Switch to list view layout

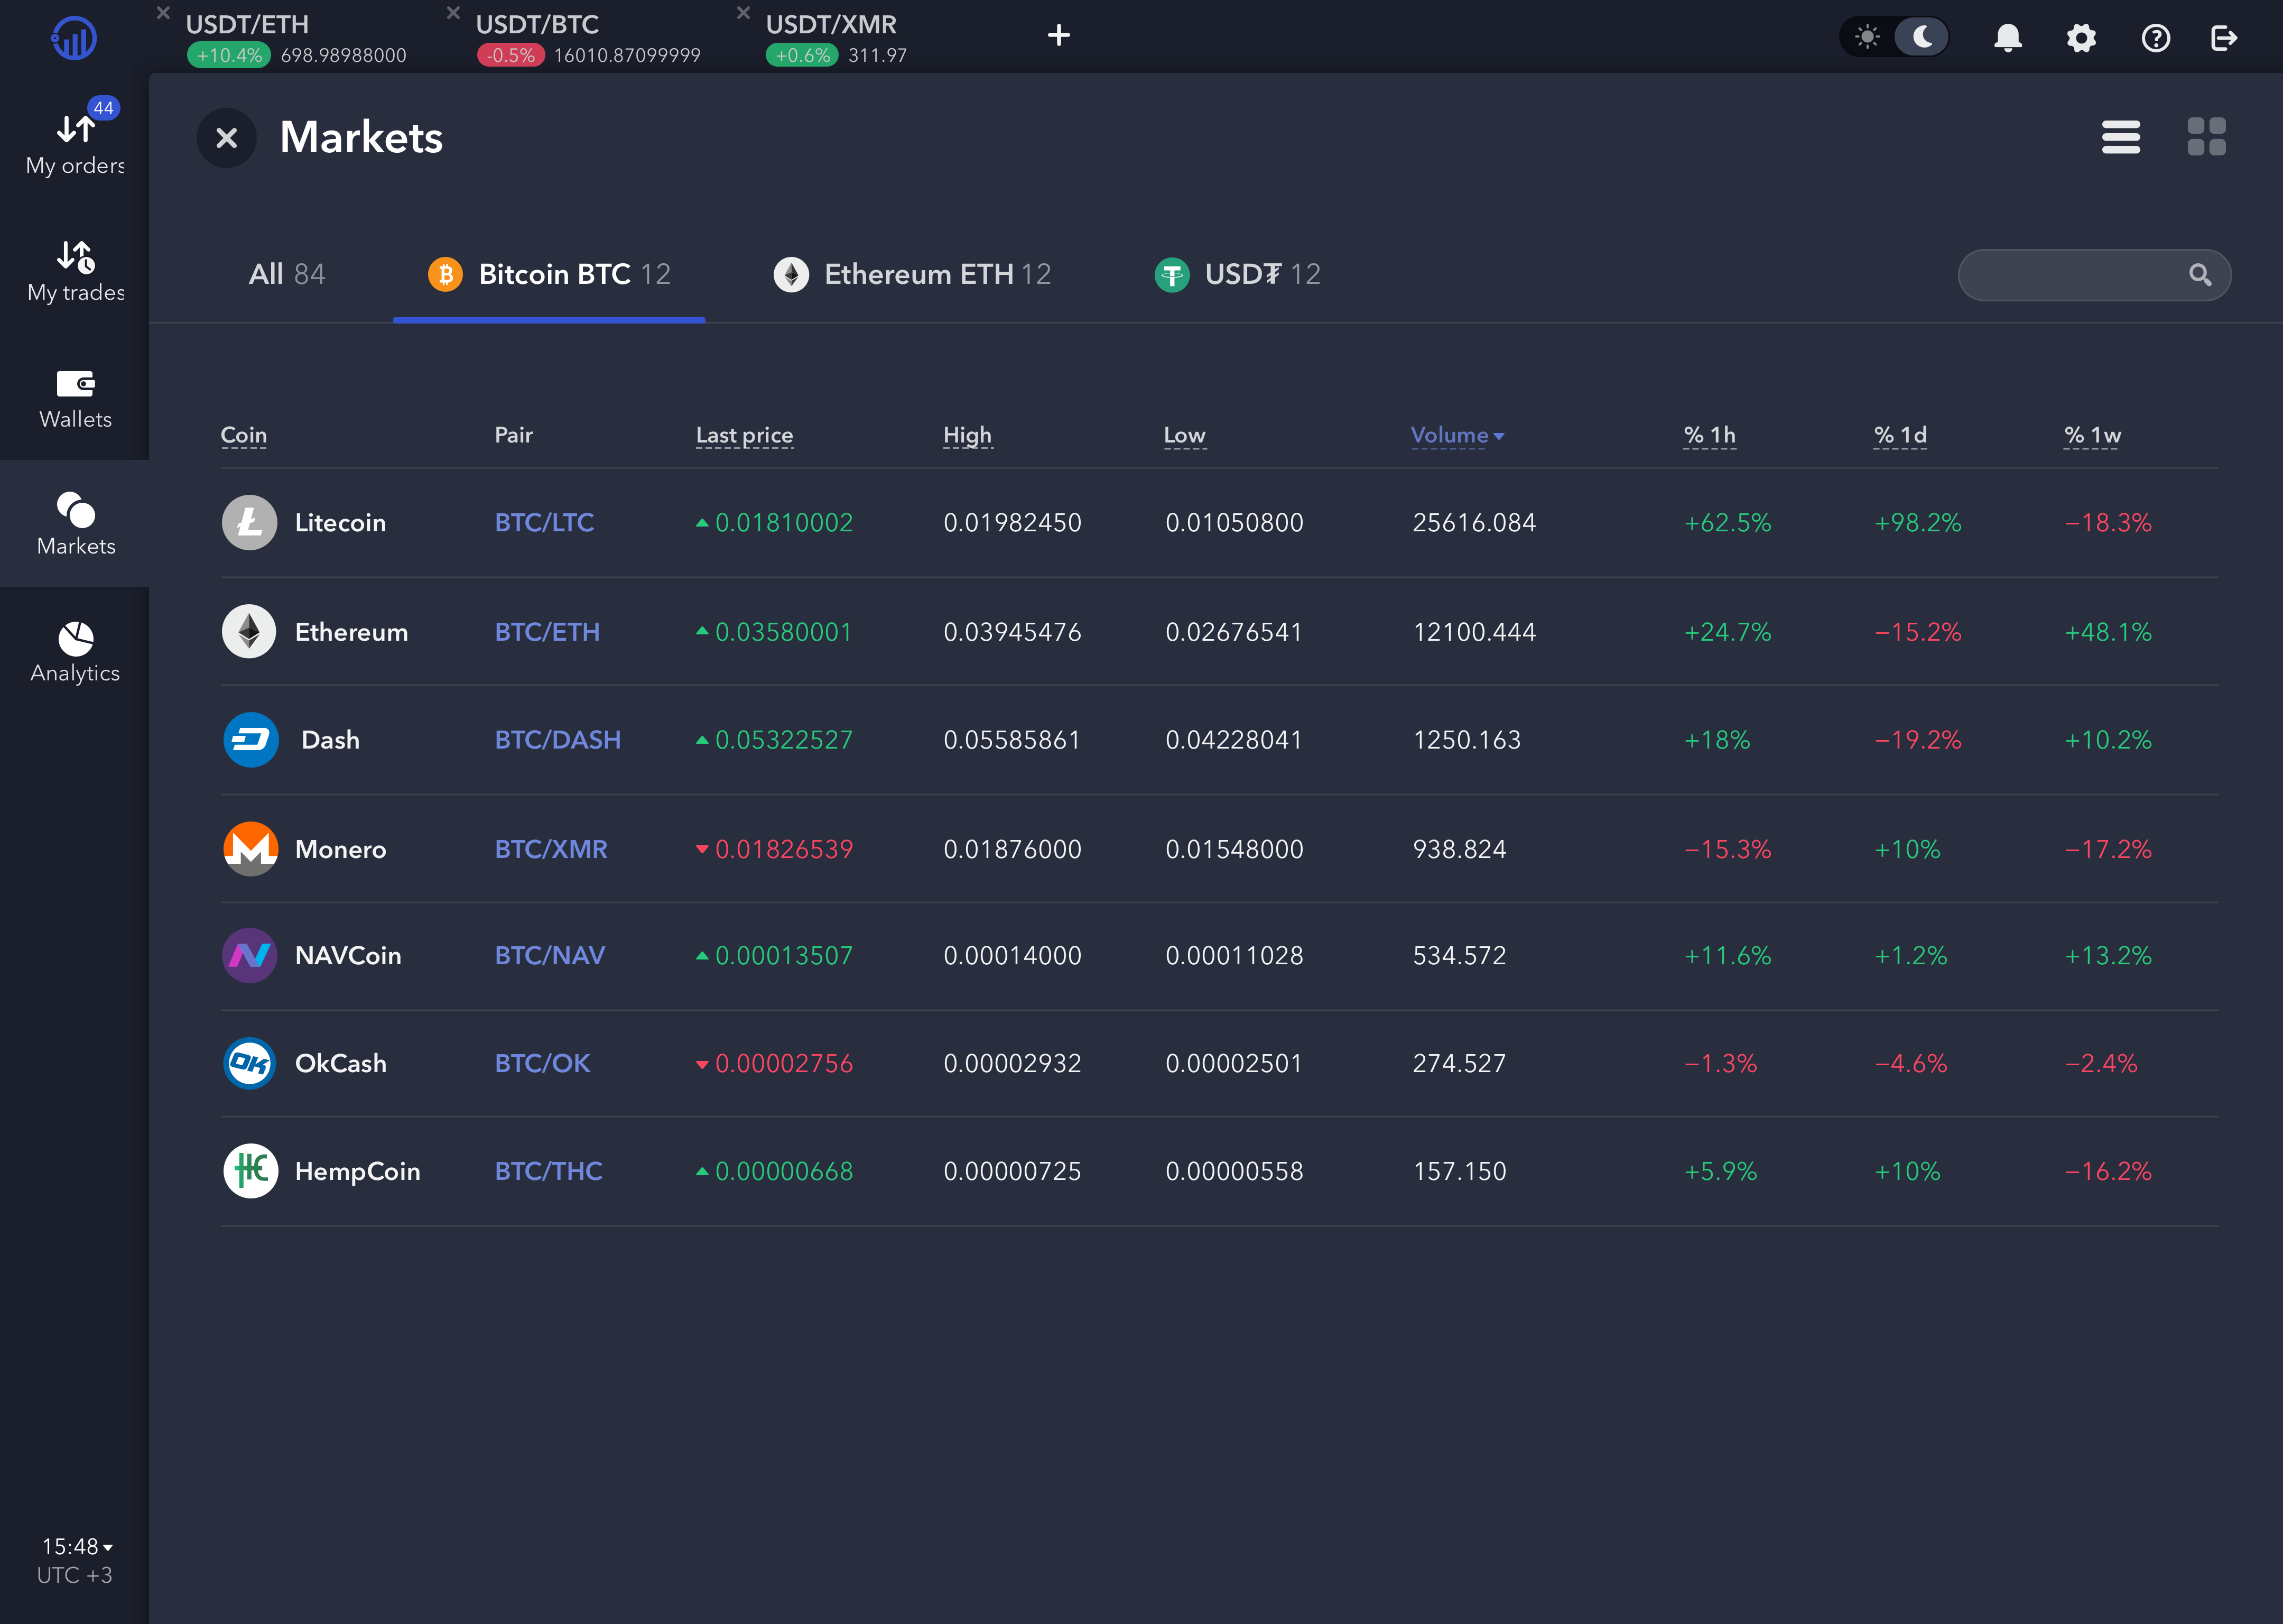[x=2121, y=137]
